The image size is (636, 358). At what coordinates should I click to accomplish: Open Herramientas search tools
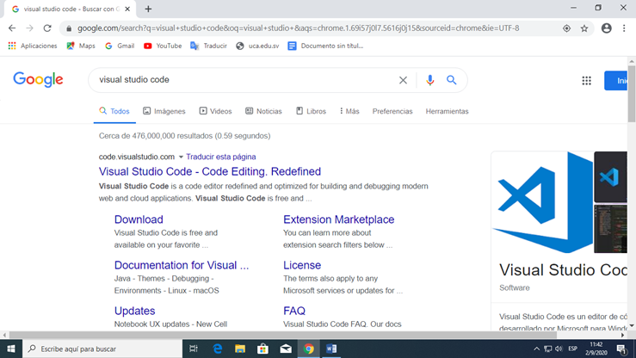tap(447, 111)
